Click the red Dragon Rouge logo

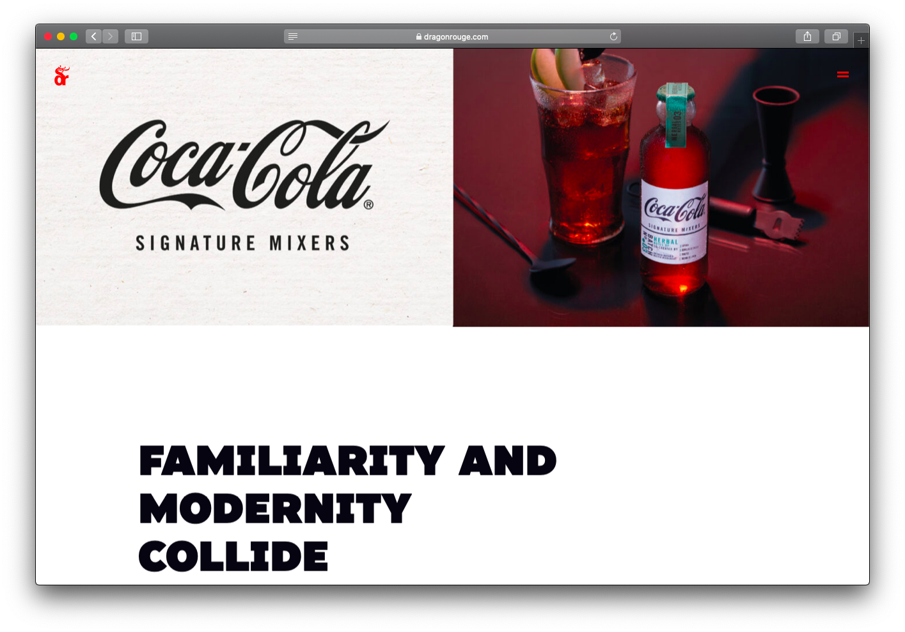61,75
